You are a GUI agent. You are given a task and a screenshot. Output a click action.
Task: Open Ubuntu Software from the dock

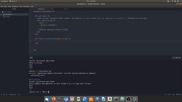91,99
